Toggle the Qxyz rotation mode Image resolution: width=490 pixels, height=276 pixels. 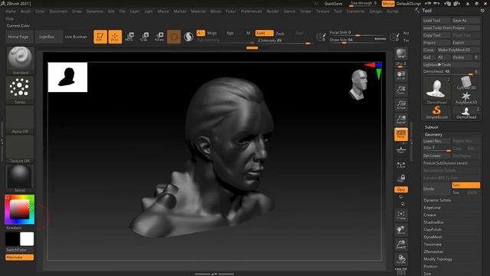click(x=401, y=189)
